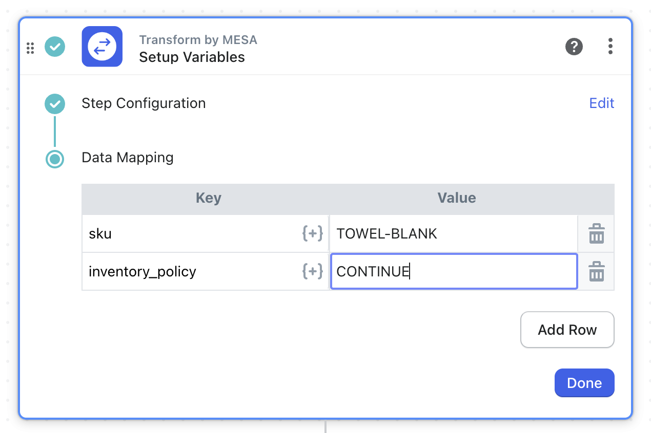The image size is (651, 433).
Task: Click the Data Mapping heading
Action: click(128, 158)
